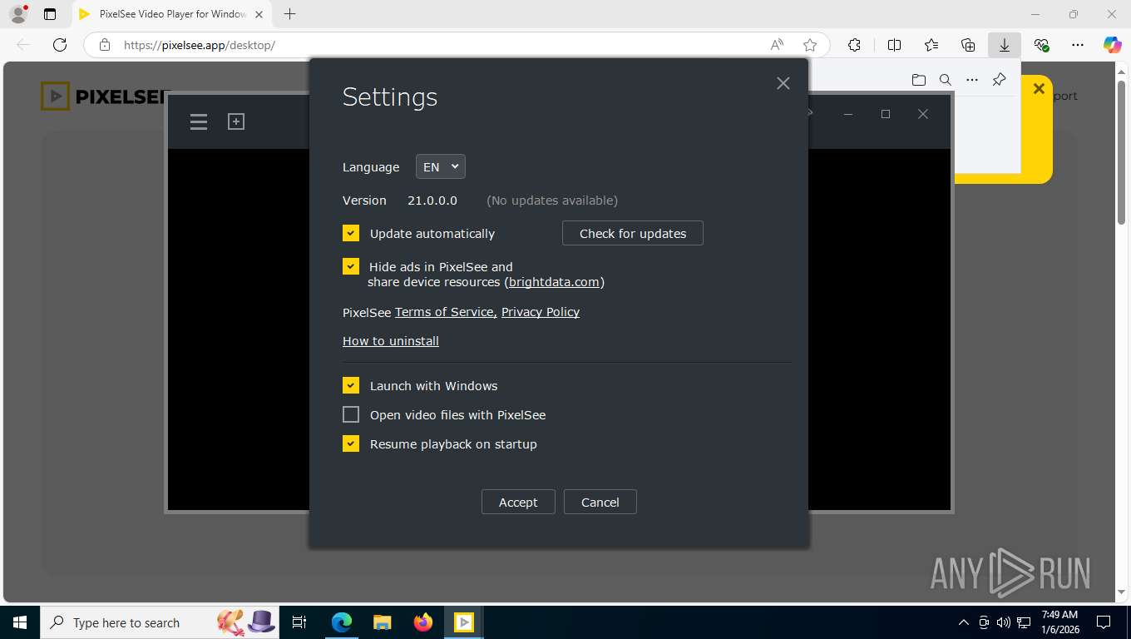Open Microsoft Edge from taskbar

(x=341, y=622)
